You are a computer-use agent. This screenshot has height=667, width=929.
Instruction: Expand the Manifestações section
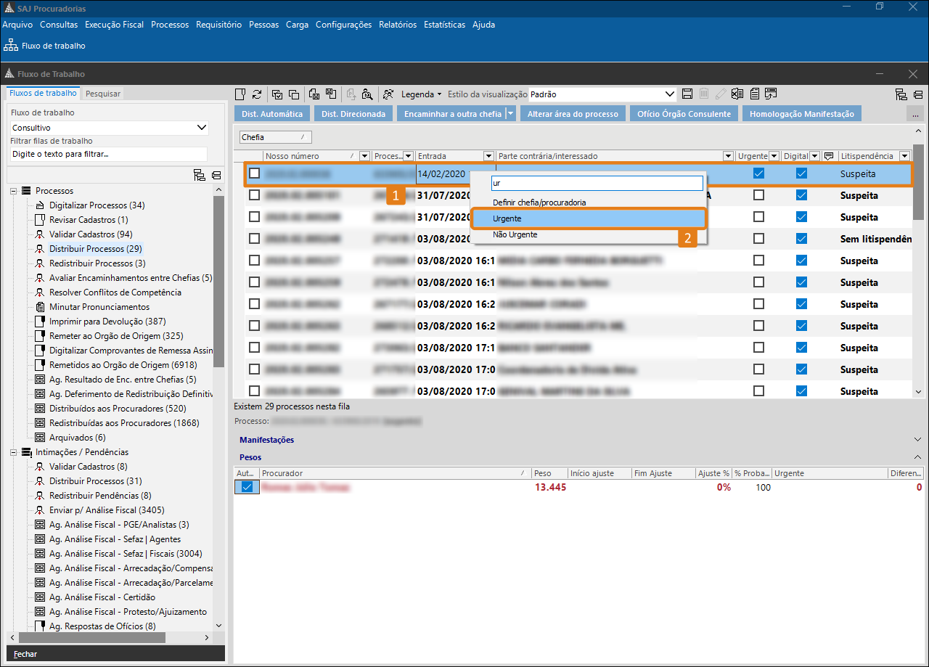click(x=917, y=440)
